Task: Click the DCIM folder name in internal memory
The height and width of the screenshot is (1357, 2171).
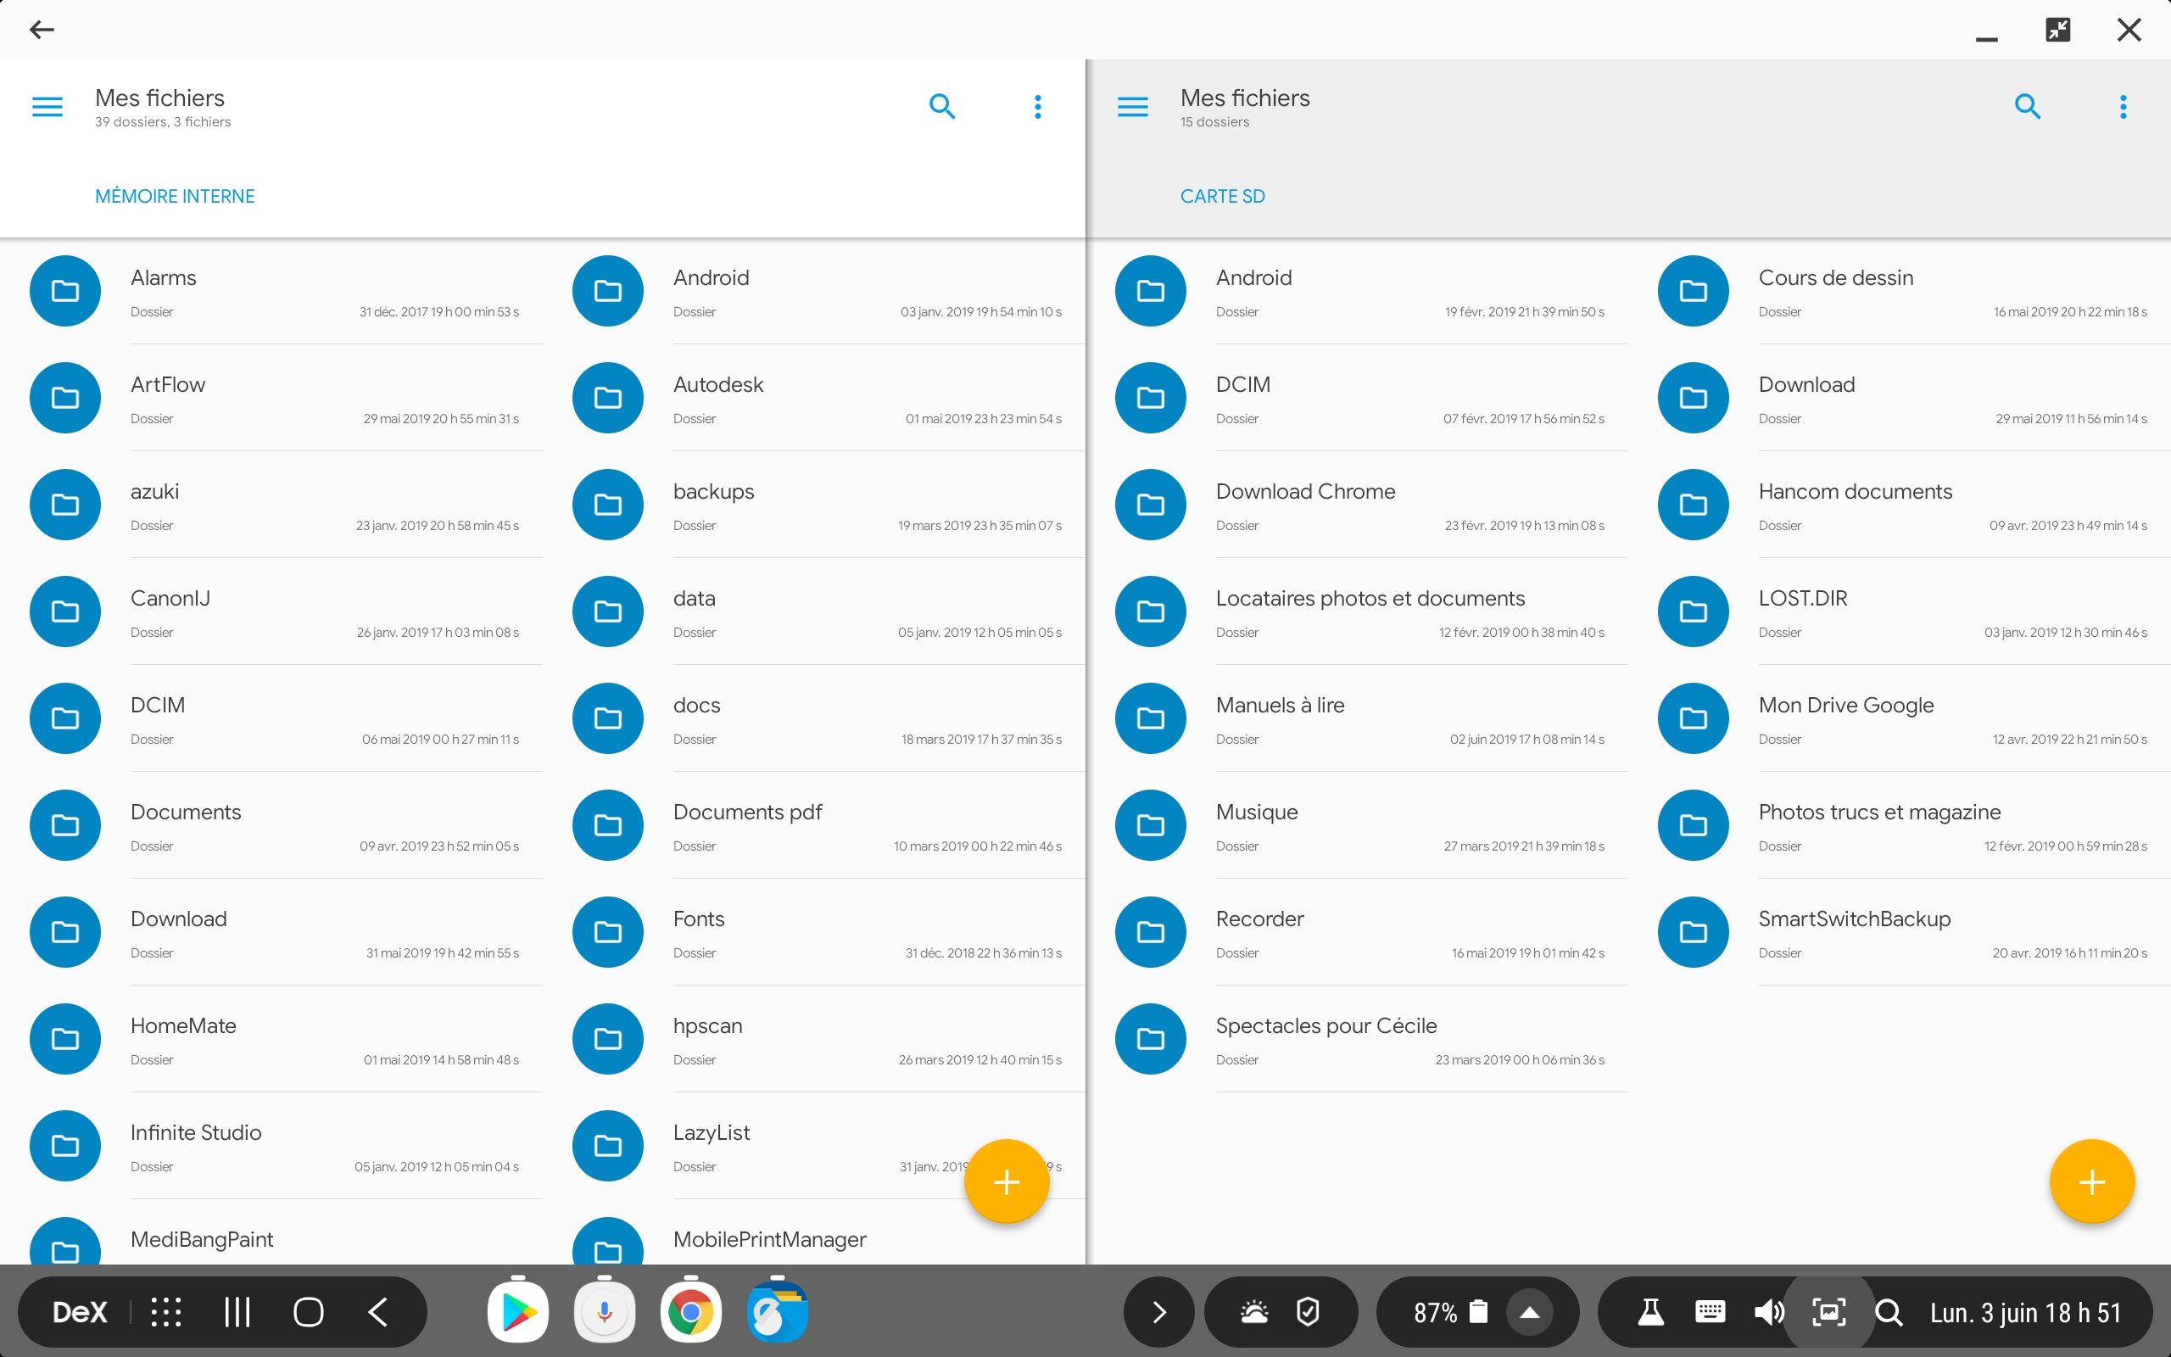Action: [x=158, y=706]
